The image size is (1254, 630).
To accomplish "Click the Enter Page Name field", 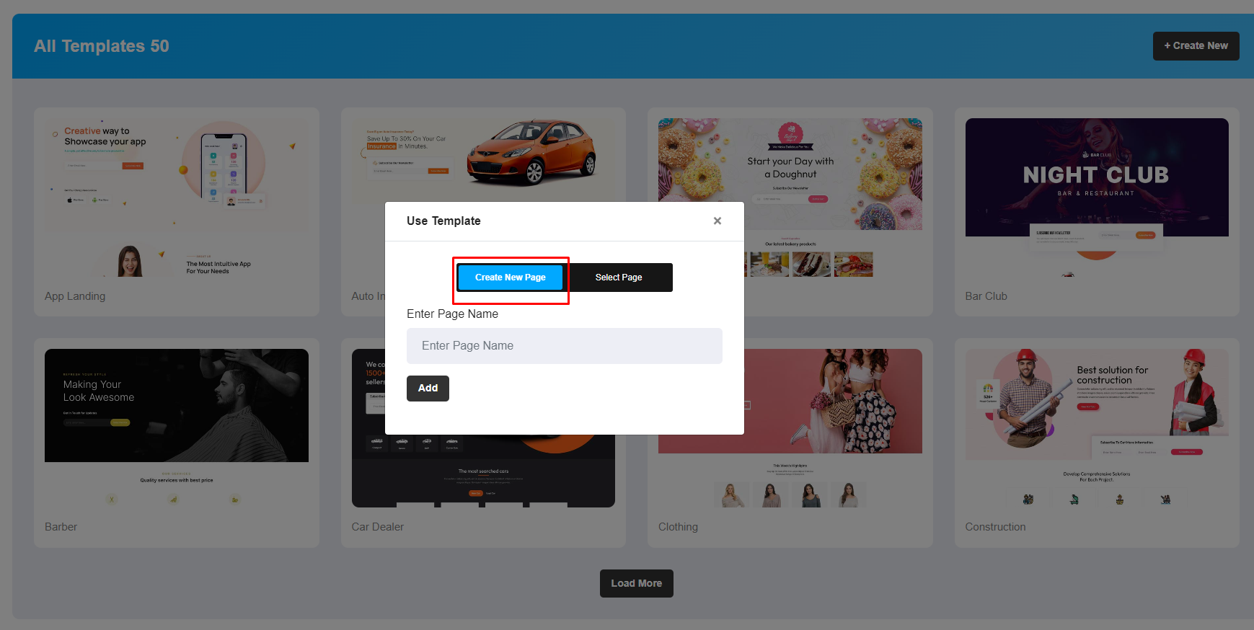I will 564,346.
